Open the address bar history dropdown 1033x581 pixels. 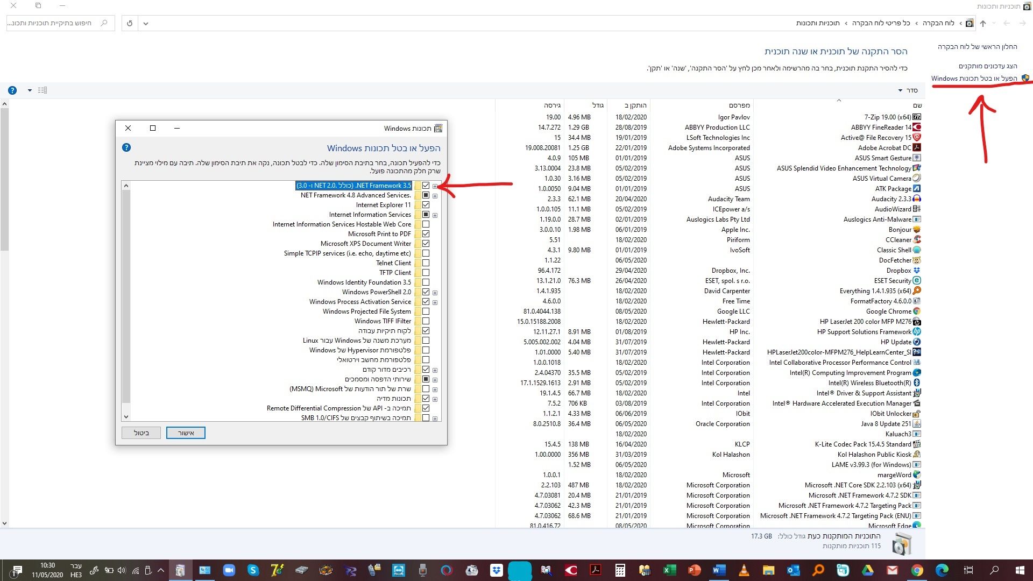point(146,23)
